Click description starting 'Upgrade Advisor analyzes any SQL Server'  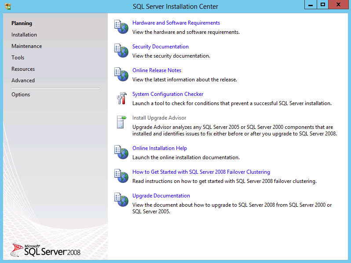(234, 130)
